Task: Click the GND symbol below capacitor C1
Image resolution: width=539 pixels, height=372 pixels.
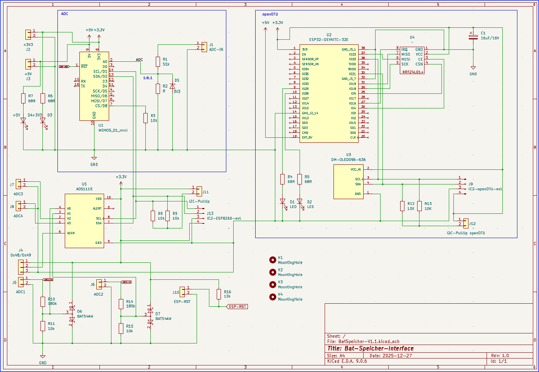Action: click(473, 68)
